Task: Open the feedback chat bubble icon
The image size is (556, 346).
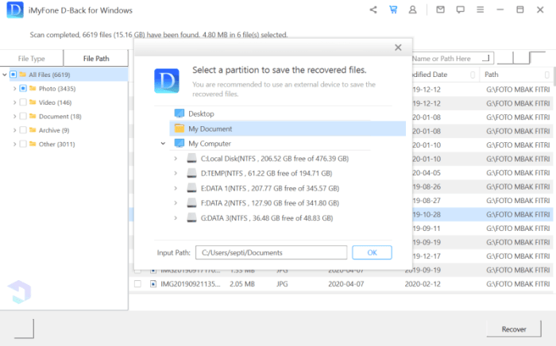Action: pos(460,10)
